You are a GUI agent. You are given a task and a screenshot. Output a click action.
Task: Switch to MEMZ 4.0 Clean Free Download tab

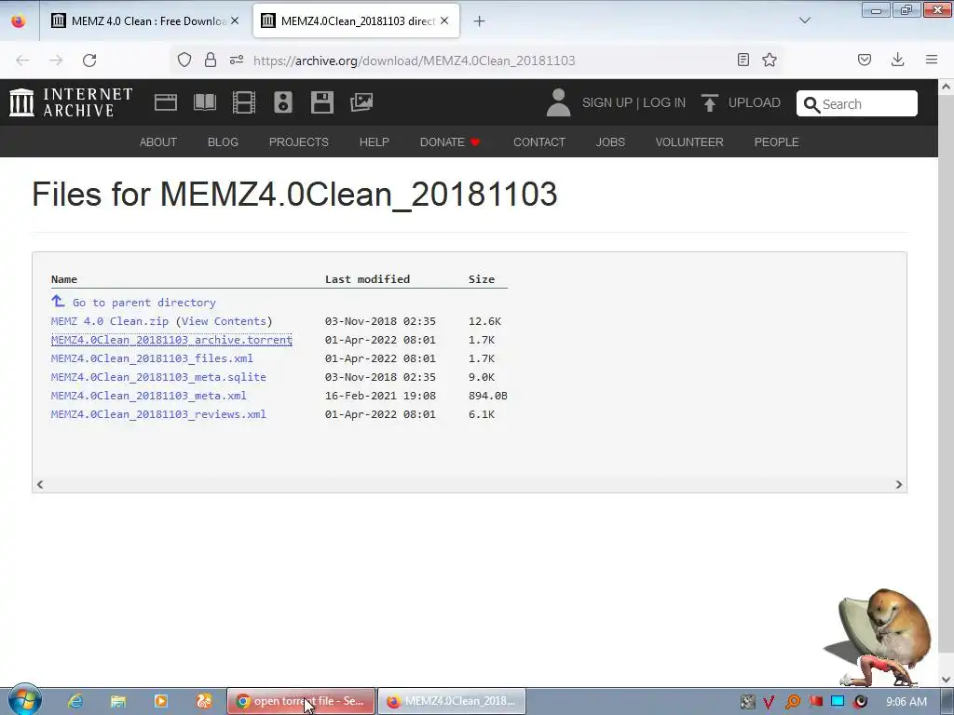pyautogui.click(x=144, y=20)
